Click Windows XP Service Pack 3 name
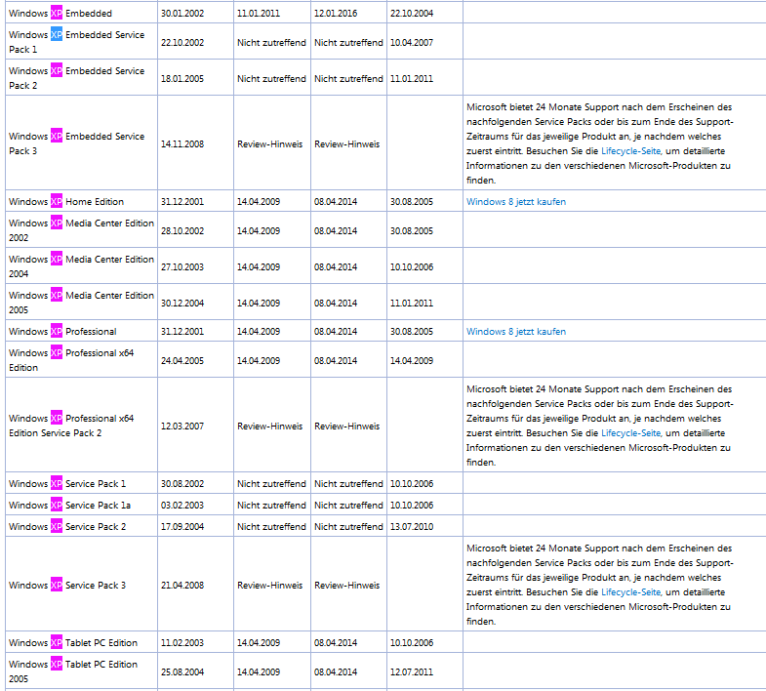Viewport: 766px width, 691px height. pos(67,586)
